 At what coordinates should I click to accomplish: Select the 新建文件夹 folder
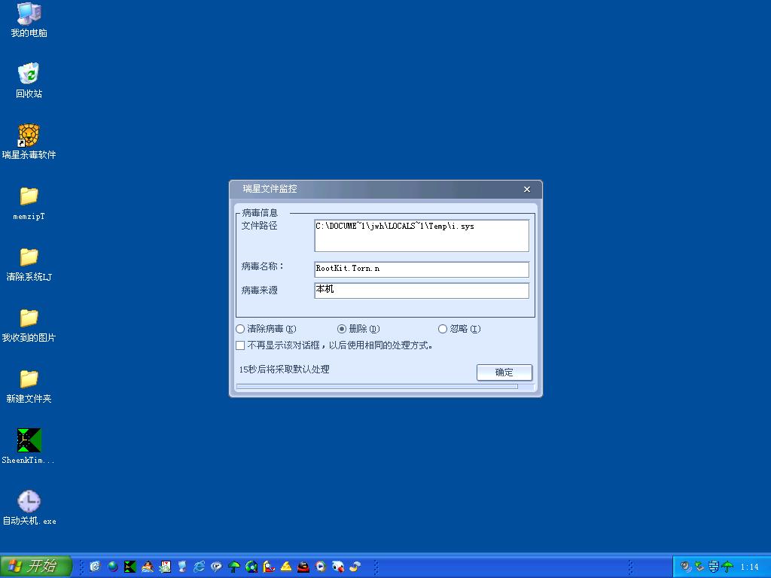click(x=29, y=386)
